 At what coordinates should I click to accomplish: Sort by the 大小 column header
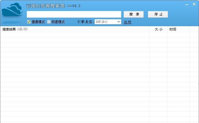click(x=159, y=29)
